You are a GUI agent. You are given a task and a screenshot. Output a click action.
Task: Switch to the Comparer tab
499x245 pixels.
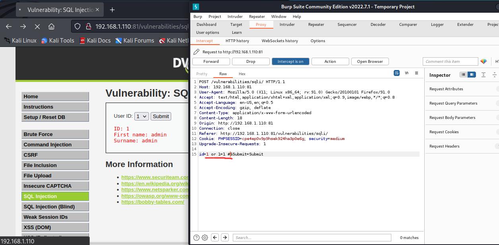point(408,24)
